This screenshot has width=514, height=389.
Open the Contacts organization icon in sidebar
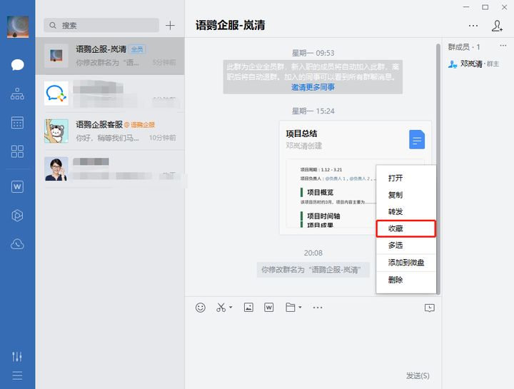coord(17,94)
